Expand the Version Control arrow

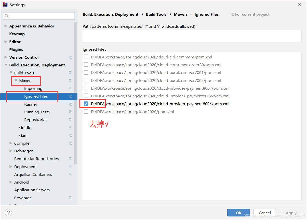point(6,57)
